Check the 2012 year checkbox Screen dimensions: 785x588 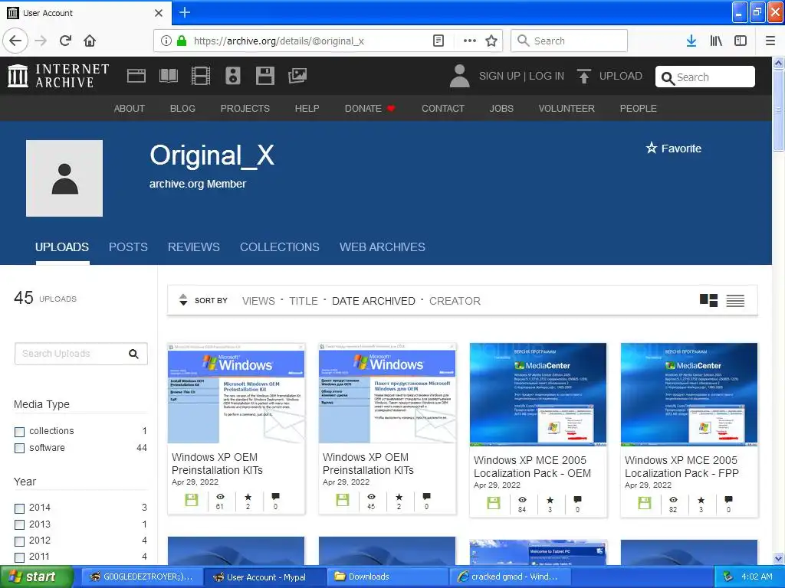(x=19, y=541)
